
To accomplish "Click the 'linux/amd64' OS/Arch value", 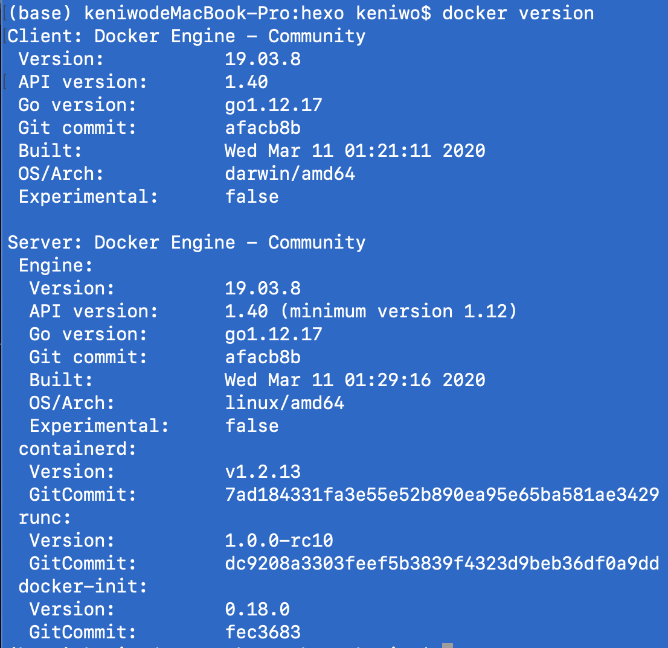I will coord(284,403).
